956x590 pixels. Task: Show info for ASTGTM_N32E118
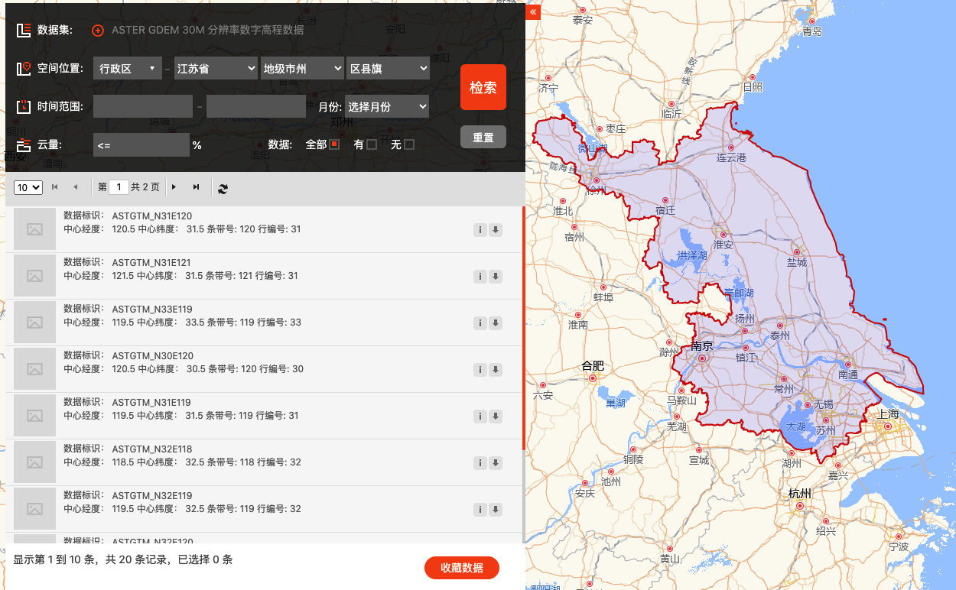click(480, 463)
